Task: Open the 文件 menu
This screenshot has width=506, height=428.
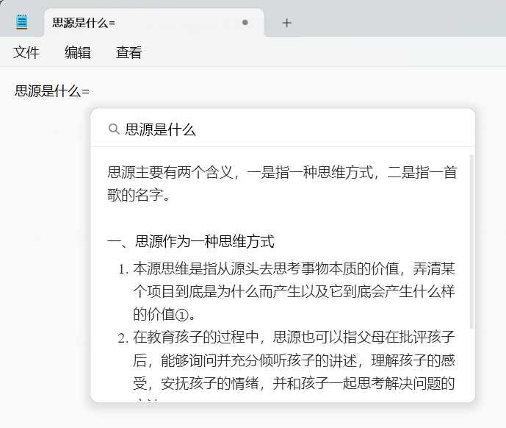Action: (x=26, y=52)
